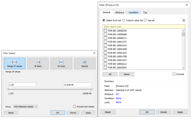The image size is (193, 120).
Task: Click Apply in the Sales filter
Action: pos(88,113)
